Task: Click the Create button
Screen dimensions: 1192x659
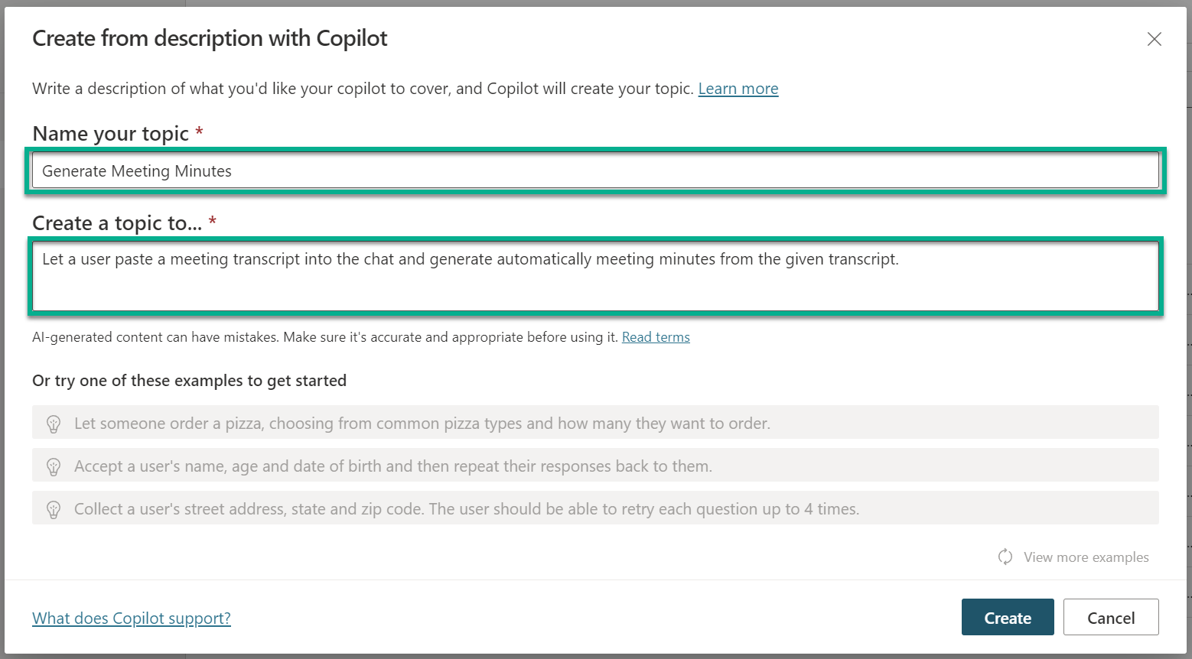Action: click(1008, 617)
